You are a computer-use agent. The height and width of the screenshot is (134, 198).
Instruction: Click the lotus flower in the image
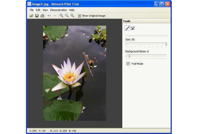(x=69, y=74)
